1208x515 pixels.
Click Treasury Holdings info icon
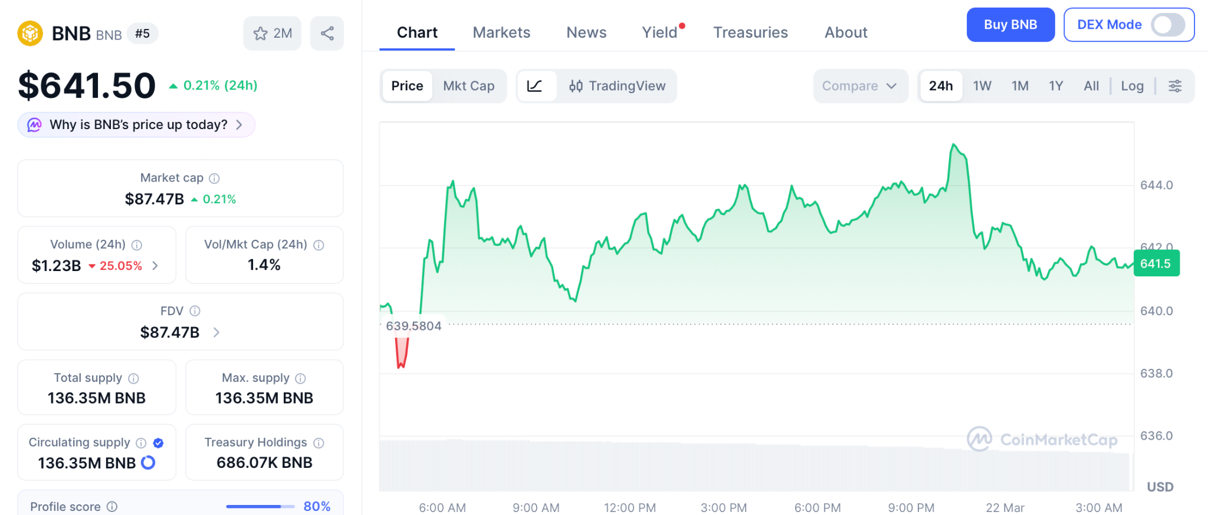pos(319,443)
